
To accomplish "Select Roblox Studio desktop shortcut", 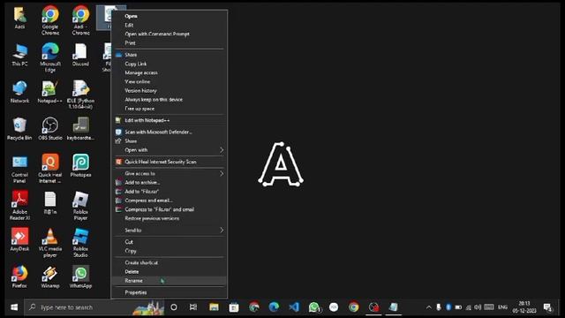I will pos(80,243).
